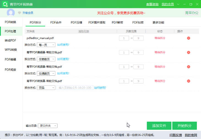Minimize the 青苹PDF转换器 window
The image size is (201, 139).
[184, 4]
